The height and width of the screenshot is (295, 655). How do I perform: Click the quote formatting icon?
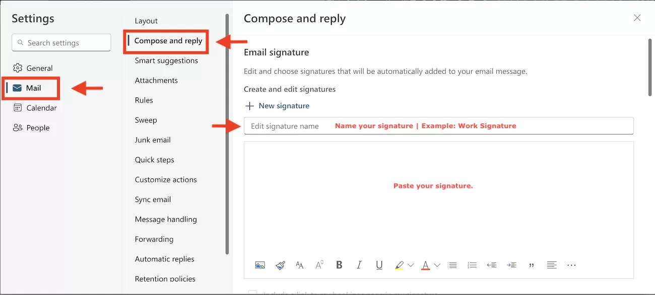coord(532,265)
